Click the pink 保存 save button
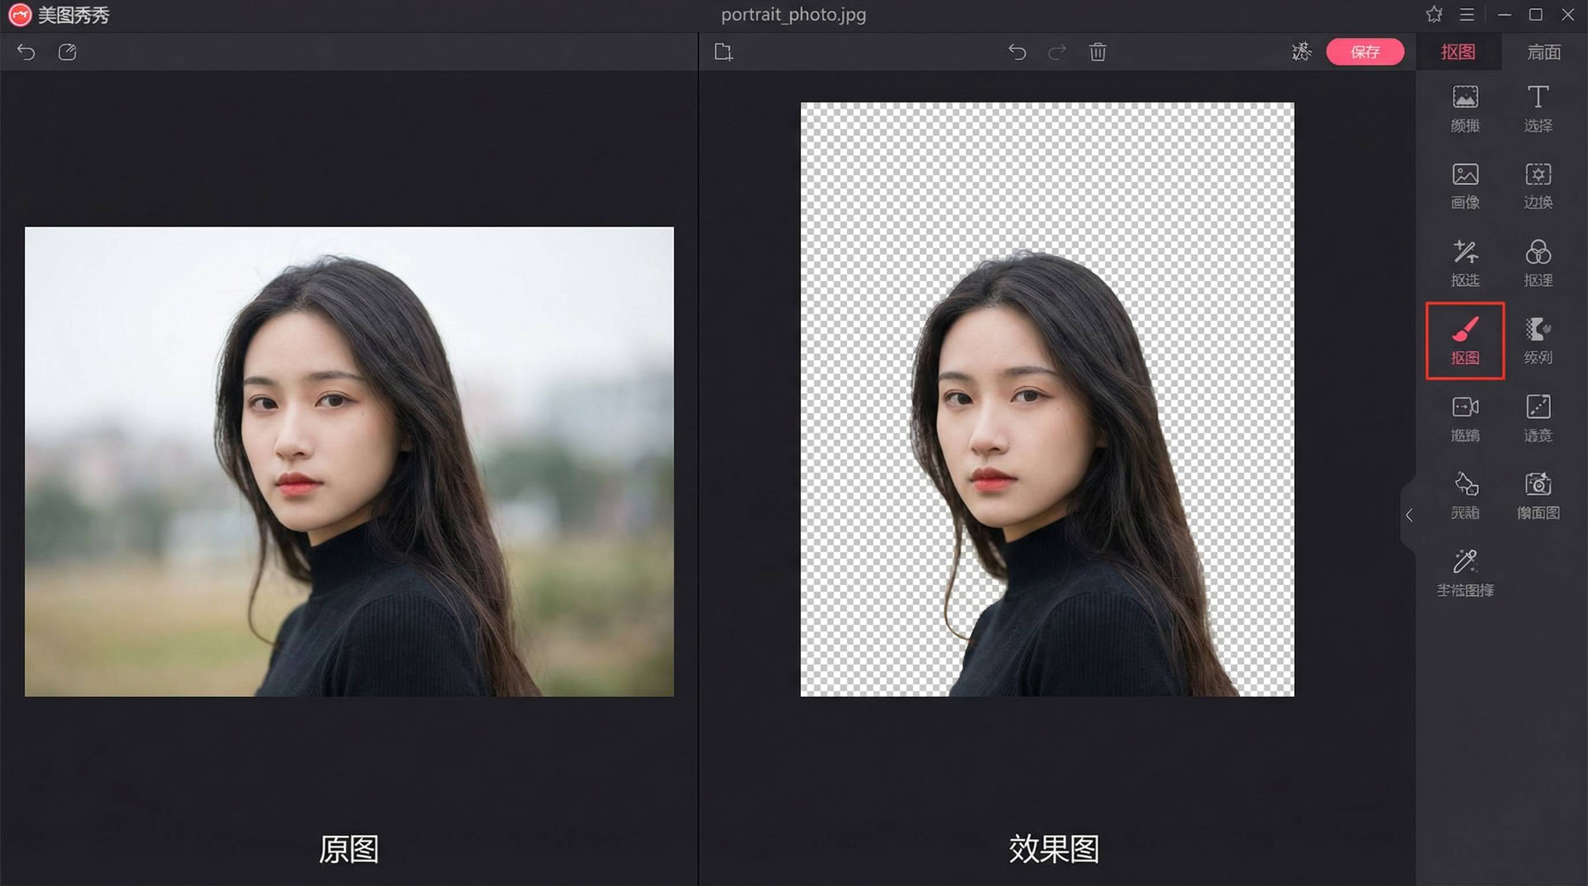Screen dimensions: 1588x886 tap(1366, 52)
